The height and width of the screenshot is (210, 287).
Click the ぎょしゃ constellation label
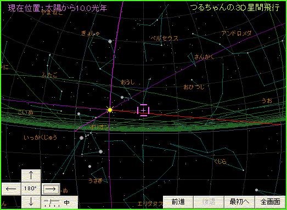91,33
